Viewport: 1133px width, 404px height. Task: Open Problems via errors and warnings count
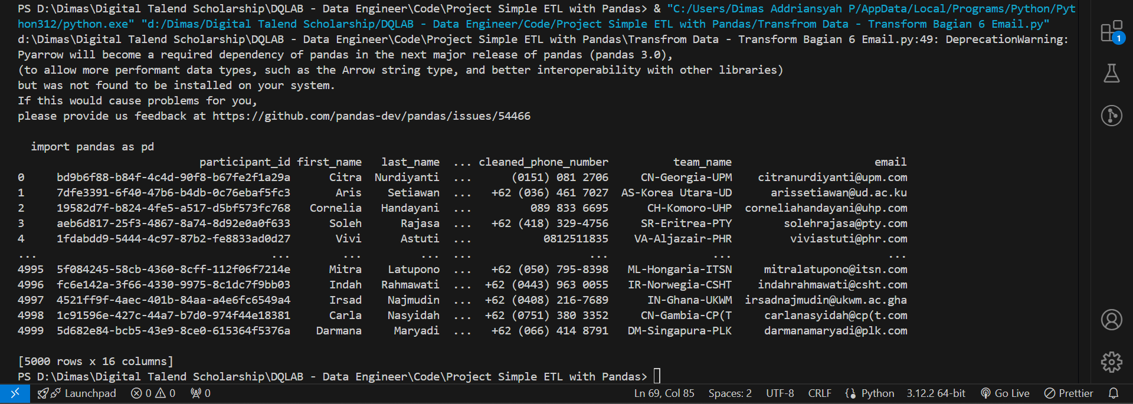pos(153,393)
